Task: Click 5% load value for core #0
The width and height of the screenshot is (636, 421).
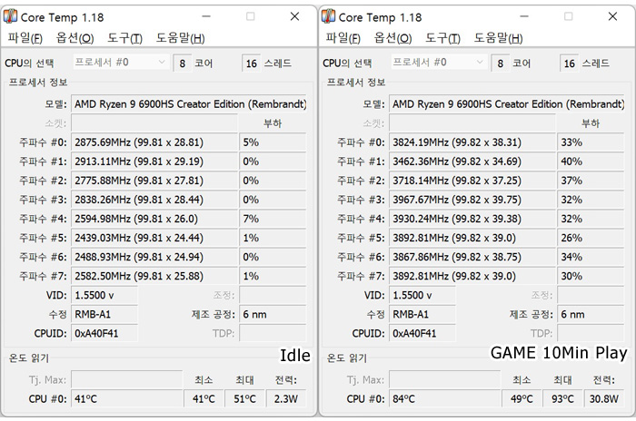Action: (273, 142)
